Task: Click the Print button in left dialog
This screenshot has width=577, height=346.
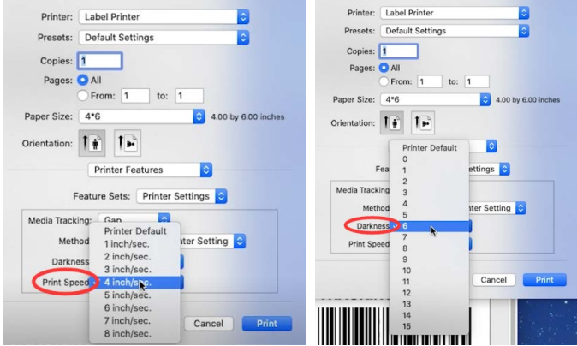Action: point(267,324)
